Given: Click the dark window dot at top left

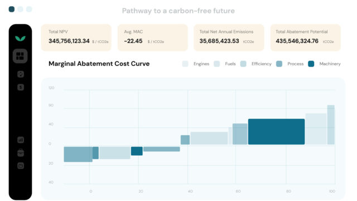Looking at the screenshot, I should point(12,9).
